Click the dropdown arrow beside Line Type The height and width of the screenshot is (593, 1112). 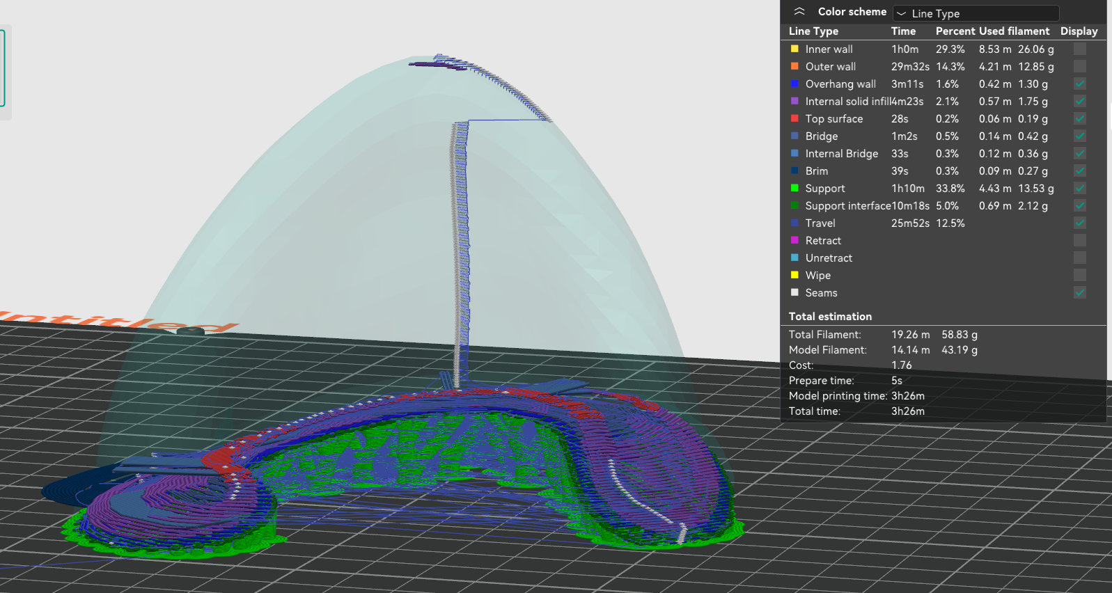click(902, 13)
